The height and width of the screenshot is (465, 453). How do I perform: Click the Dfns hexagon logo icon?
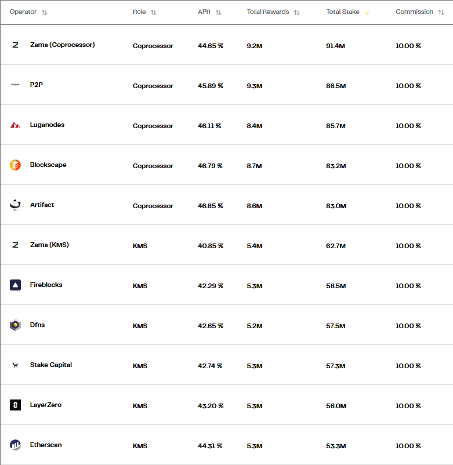pos(15,325)
